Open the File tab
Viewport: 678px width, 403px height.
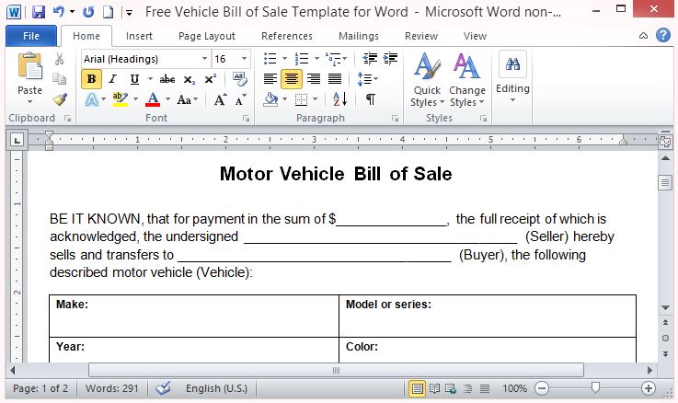click(x=30, y=36)
